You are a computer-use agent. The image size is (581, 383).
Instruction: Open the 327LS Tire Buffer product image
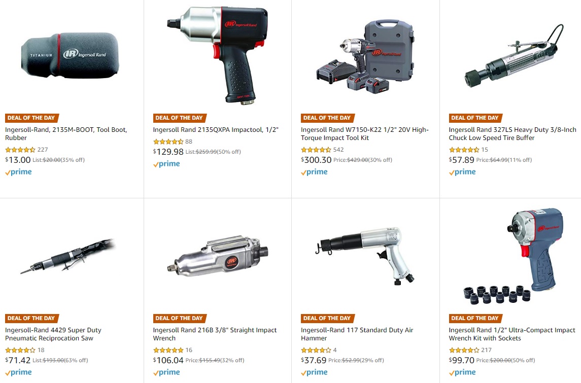point(515,56)
